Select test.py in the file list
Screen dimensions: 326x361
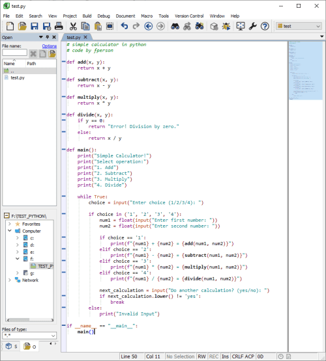[18, 77]
